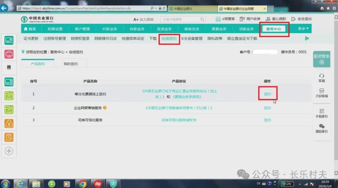
Task: Open browser settings gear icon
Action: point(334,8)
